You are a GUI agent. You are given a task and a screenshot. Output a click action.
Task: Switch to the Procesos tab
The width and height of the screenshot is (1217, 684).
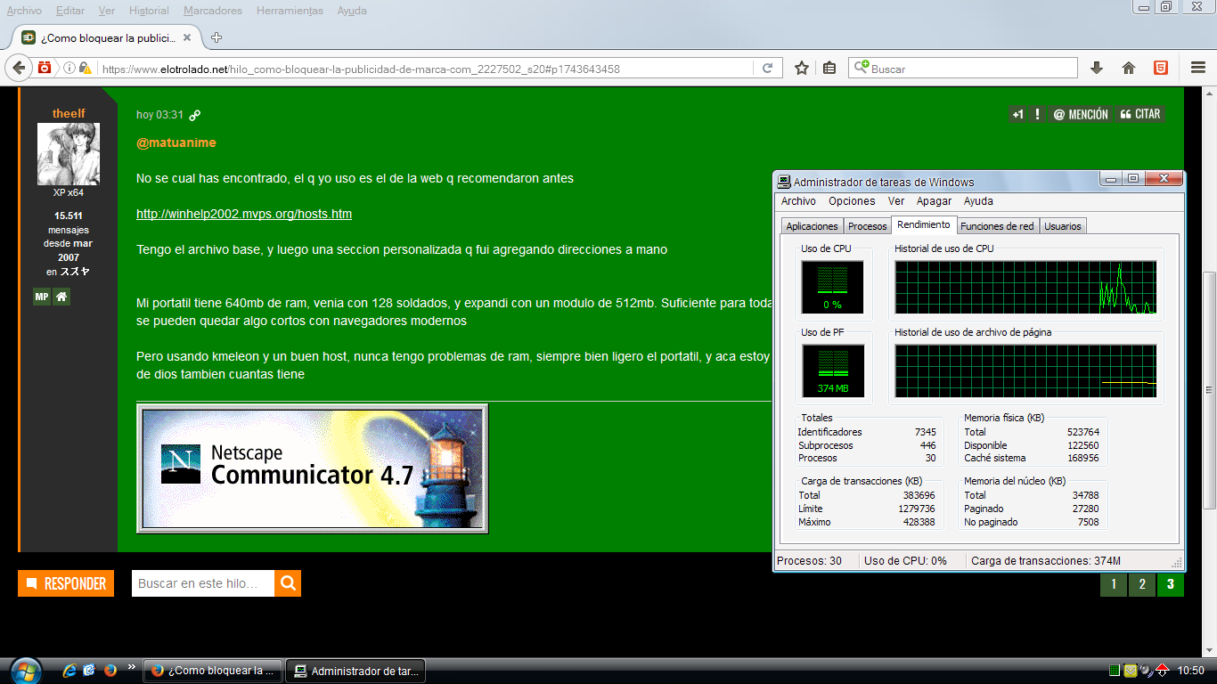(x=868, y=226)
